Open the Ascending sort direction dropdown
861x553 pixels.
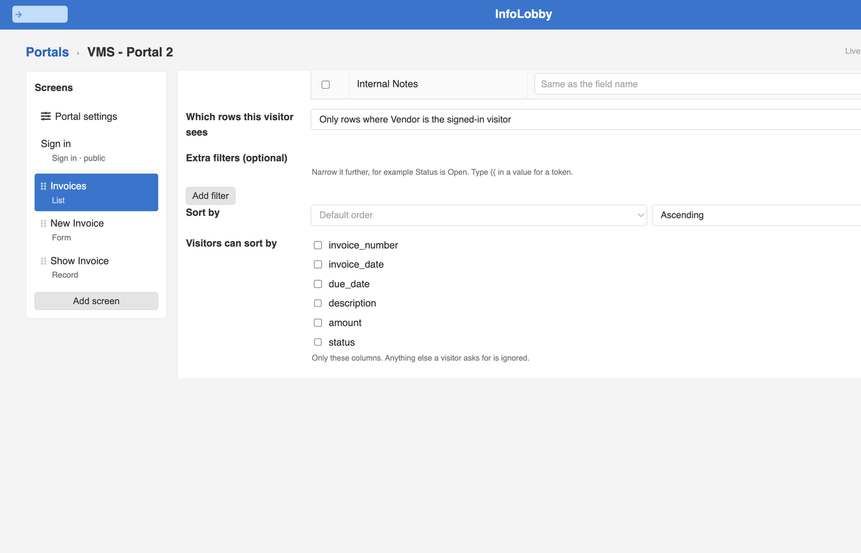click(756, 215)
